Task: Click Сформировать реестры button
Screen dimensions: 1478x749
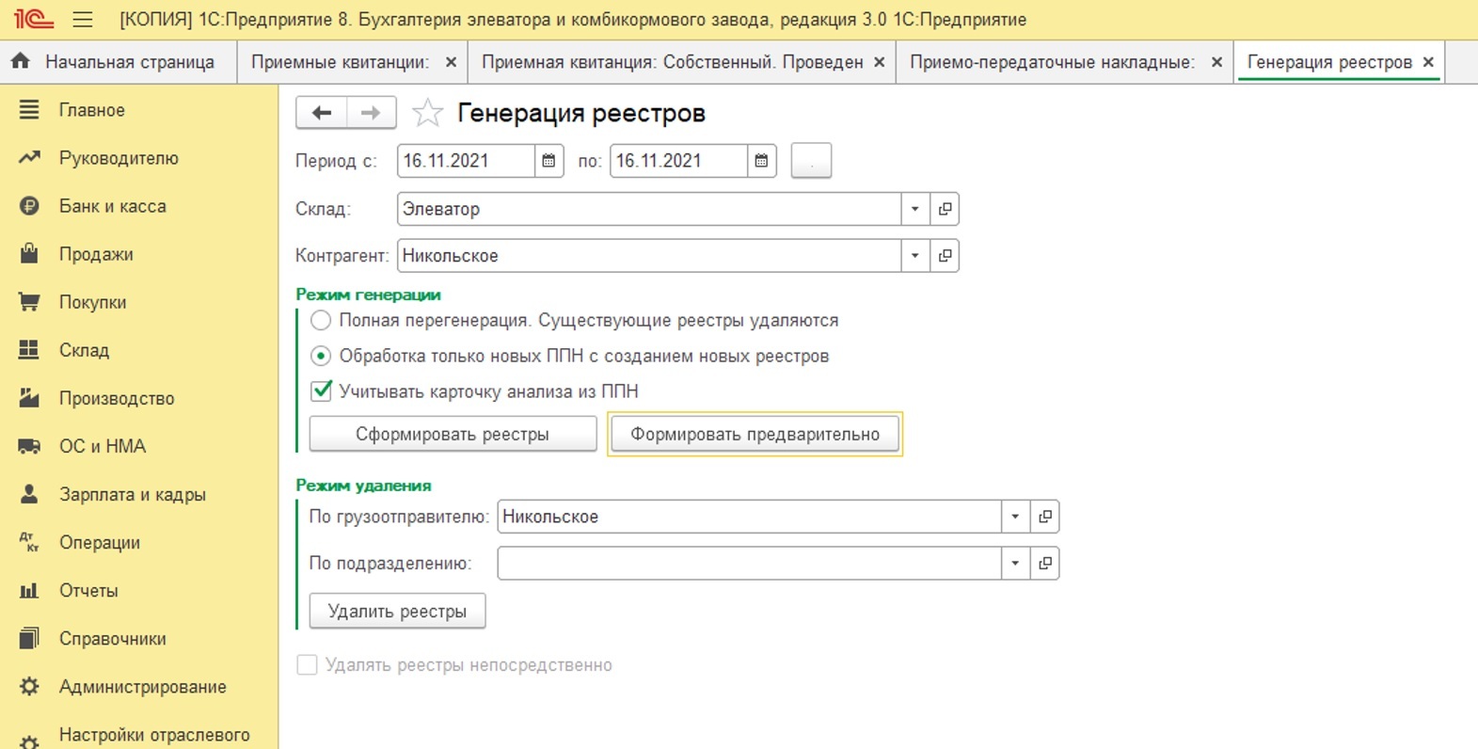Action: point(453,435)
